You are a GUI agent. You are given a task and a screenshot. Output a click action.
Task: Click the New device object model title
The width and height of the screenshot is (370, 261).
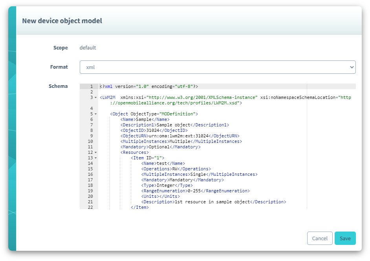coord(63,20)
